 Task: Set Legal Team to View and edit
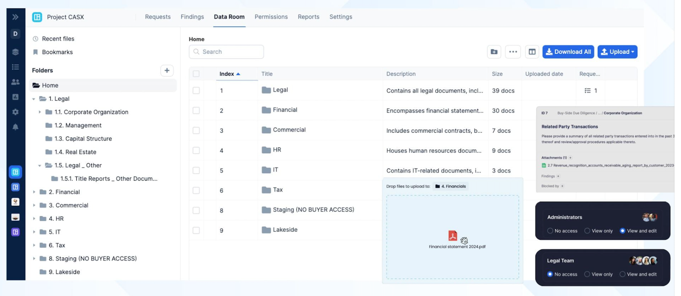point(622,274)
